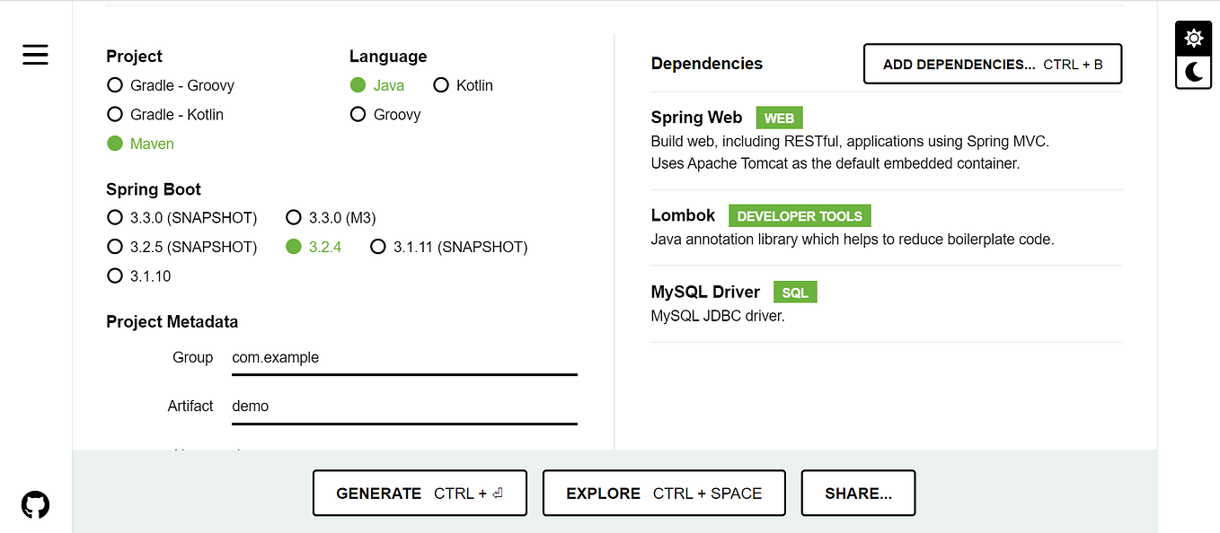
Task: Select Gradle - Kotlin project type
Action: click(x=115, y=114)
